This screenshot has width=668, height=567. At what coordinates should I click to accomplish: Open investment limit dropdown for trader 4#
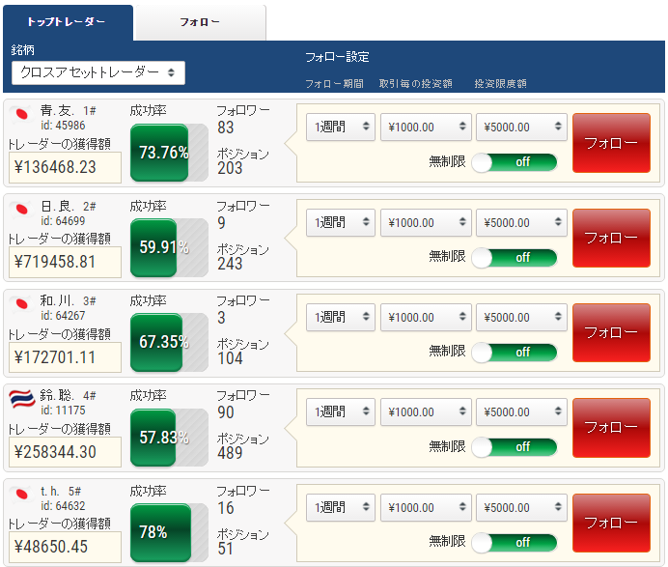(521, 411)
